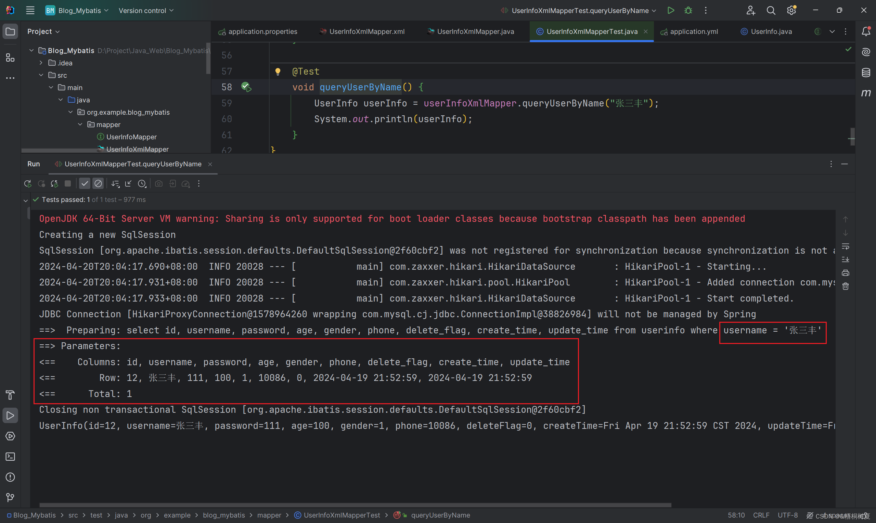This screenshot has height=523, width=876.
Task: Collapse the java folder in project tree
Action: [61, 100]
